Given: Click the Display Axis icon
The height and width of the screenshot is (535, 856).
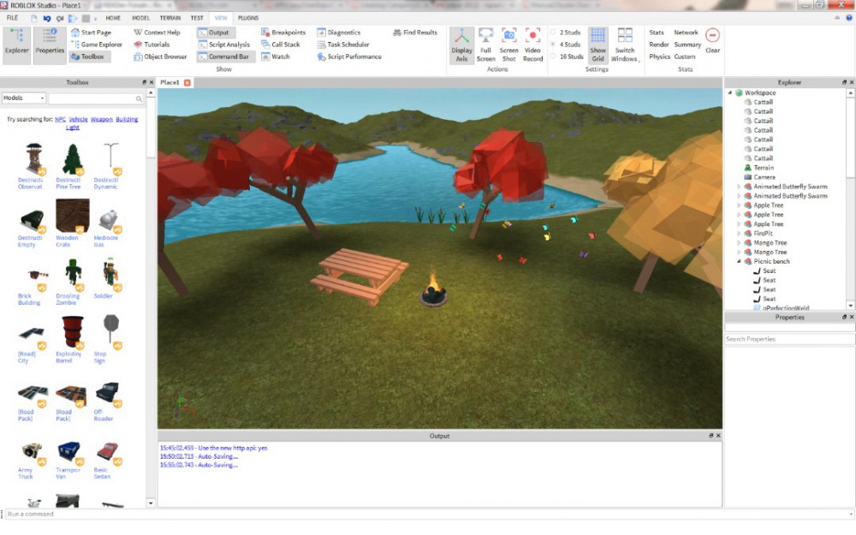Looking at the screenshot, I should pos(461,43).
